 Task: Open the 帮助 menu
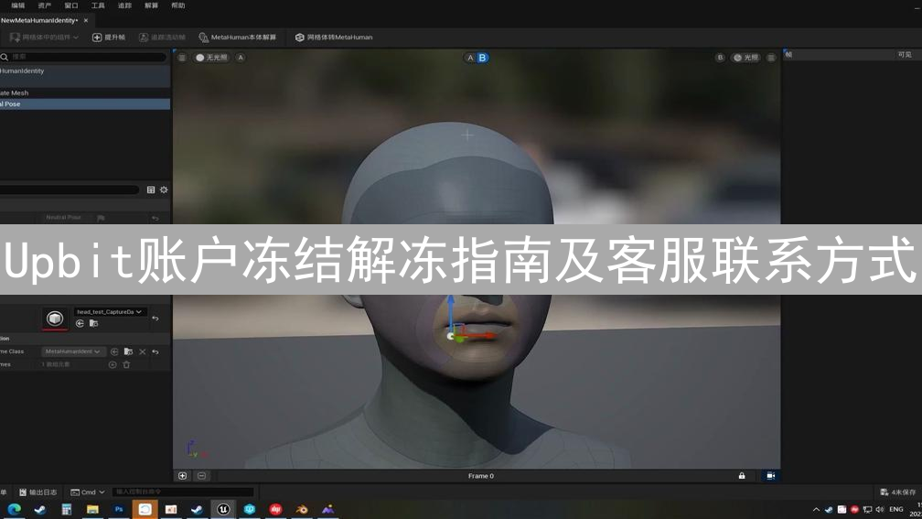coord(177,5)
